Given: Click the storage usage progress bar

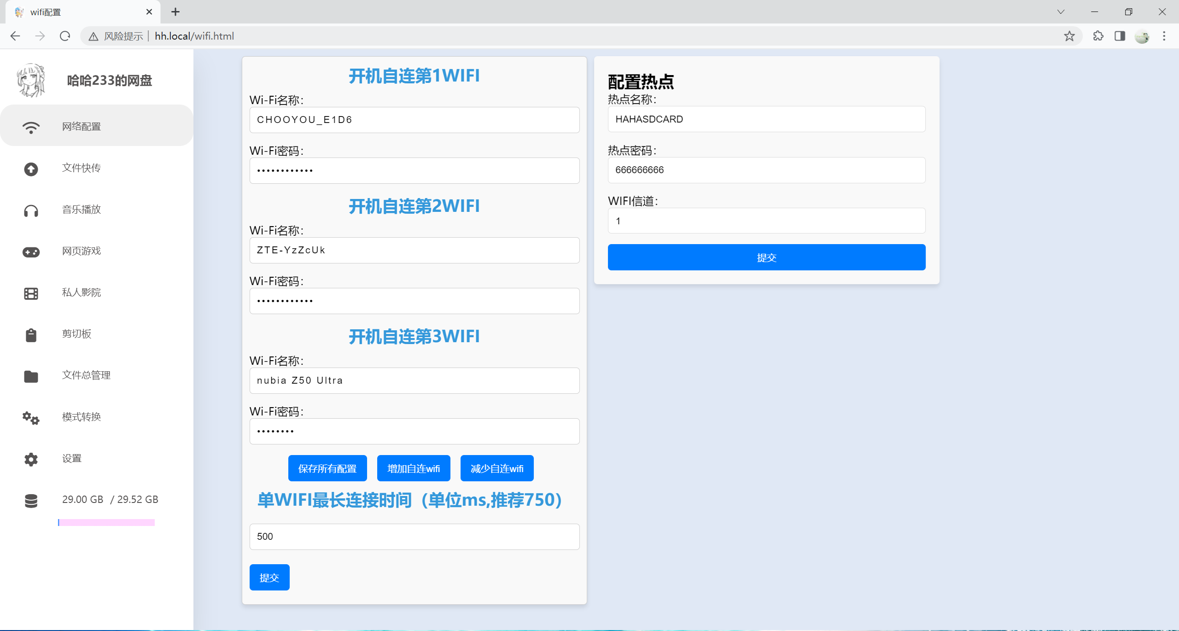Looking at the screenshot, I should [106, 522].
